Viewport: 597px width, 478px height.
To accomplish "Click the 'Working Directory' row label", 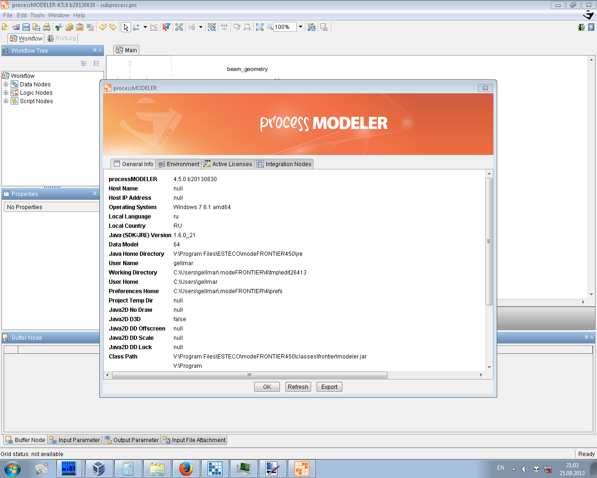I will 133,273.
